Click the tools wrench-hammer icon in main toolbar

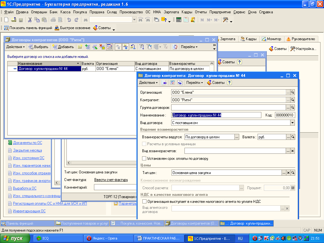pos(225,20)
